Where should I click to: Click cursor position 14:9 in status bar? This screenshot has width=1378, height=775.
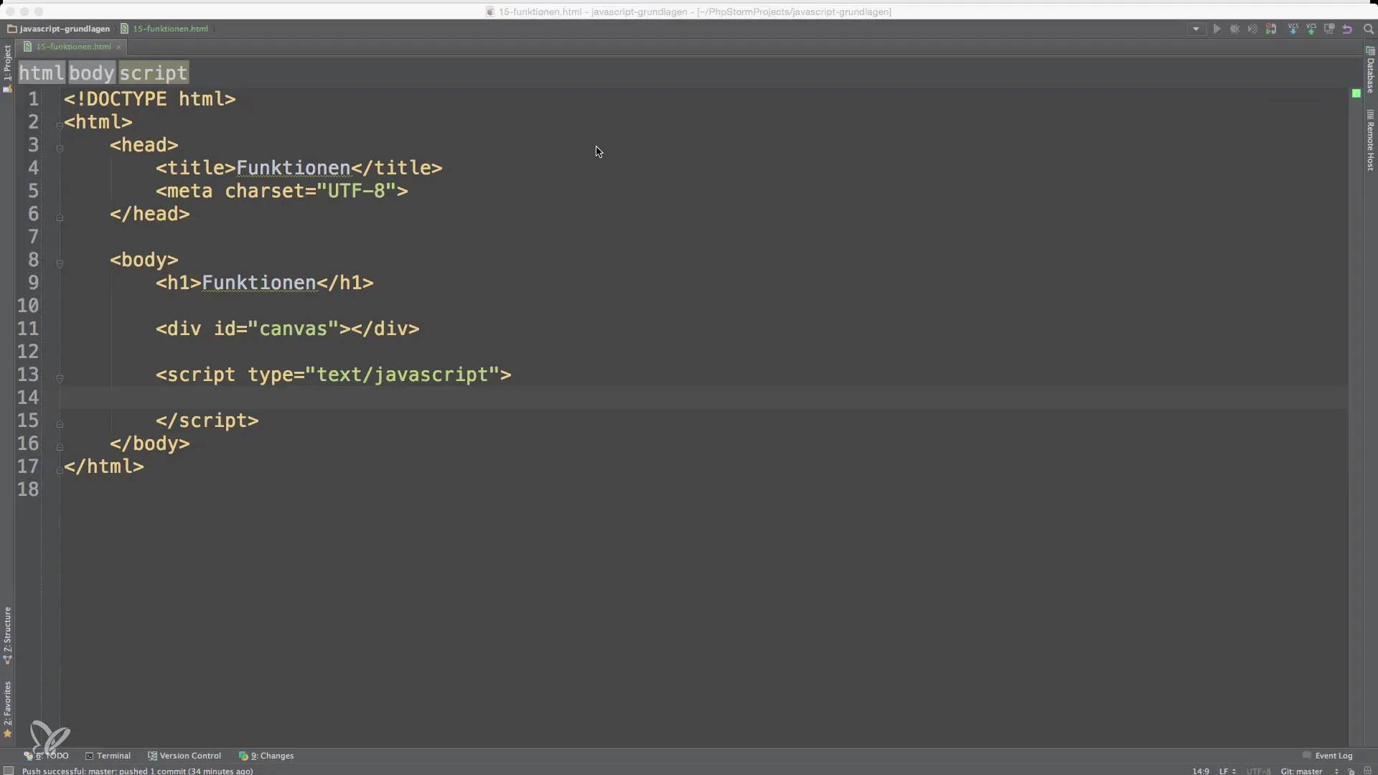click(1201, 771)
